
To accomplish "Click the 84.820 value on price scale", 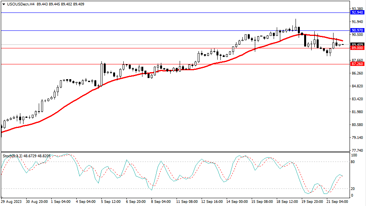I will pyautogui.click(x=357, y=86).
